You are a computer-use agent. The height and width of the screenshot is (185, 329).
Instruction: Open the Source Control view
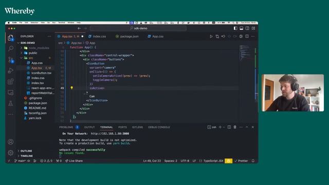coord(10,60)
